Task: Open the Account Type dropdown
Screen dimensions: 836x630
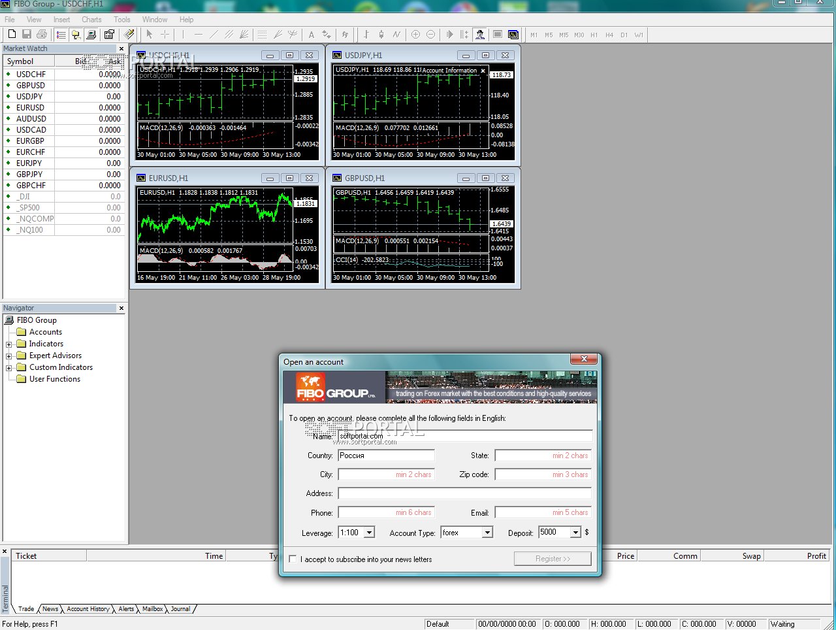Action: [x=487, y=533]
